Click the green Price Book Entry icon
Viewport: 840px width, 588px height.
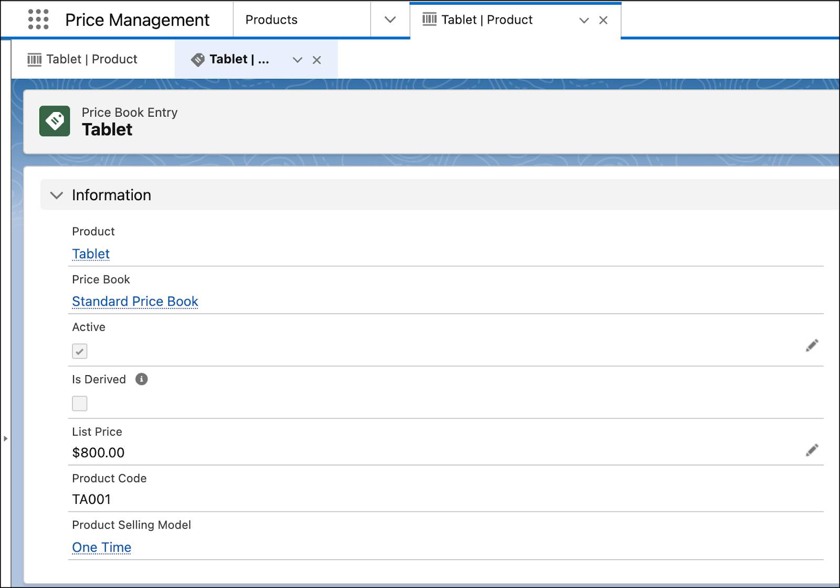pyautogui.click(x=55, y=121)
